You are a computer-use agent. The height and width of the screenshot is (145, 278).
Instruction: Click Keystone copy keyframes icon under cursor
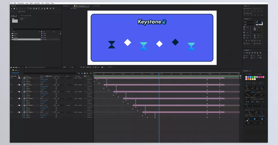click(x=248, y=119)
